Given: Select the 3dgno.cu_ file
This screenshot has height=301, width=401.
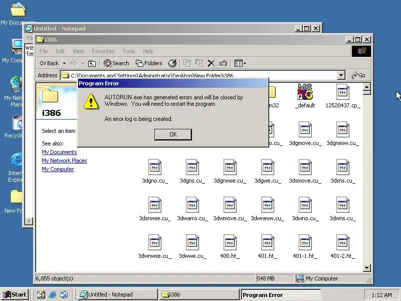Looking at the screenshot, I should coord(155,172).
